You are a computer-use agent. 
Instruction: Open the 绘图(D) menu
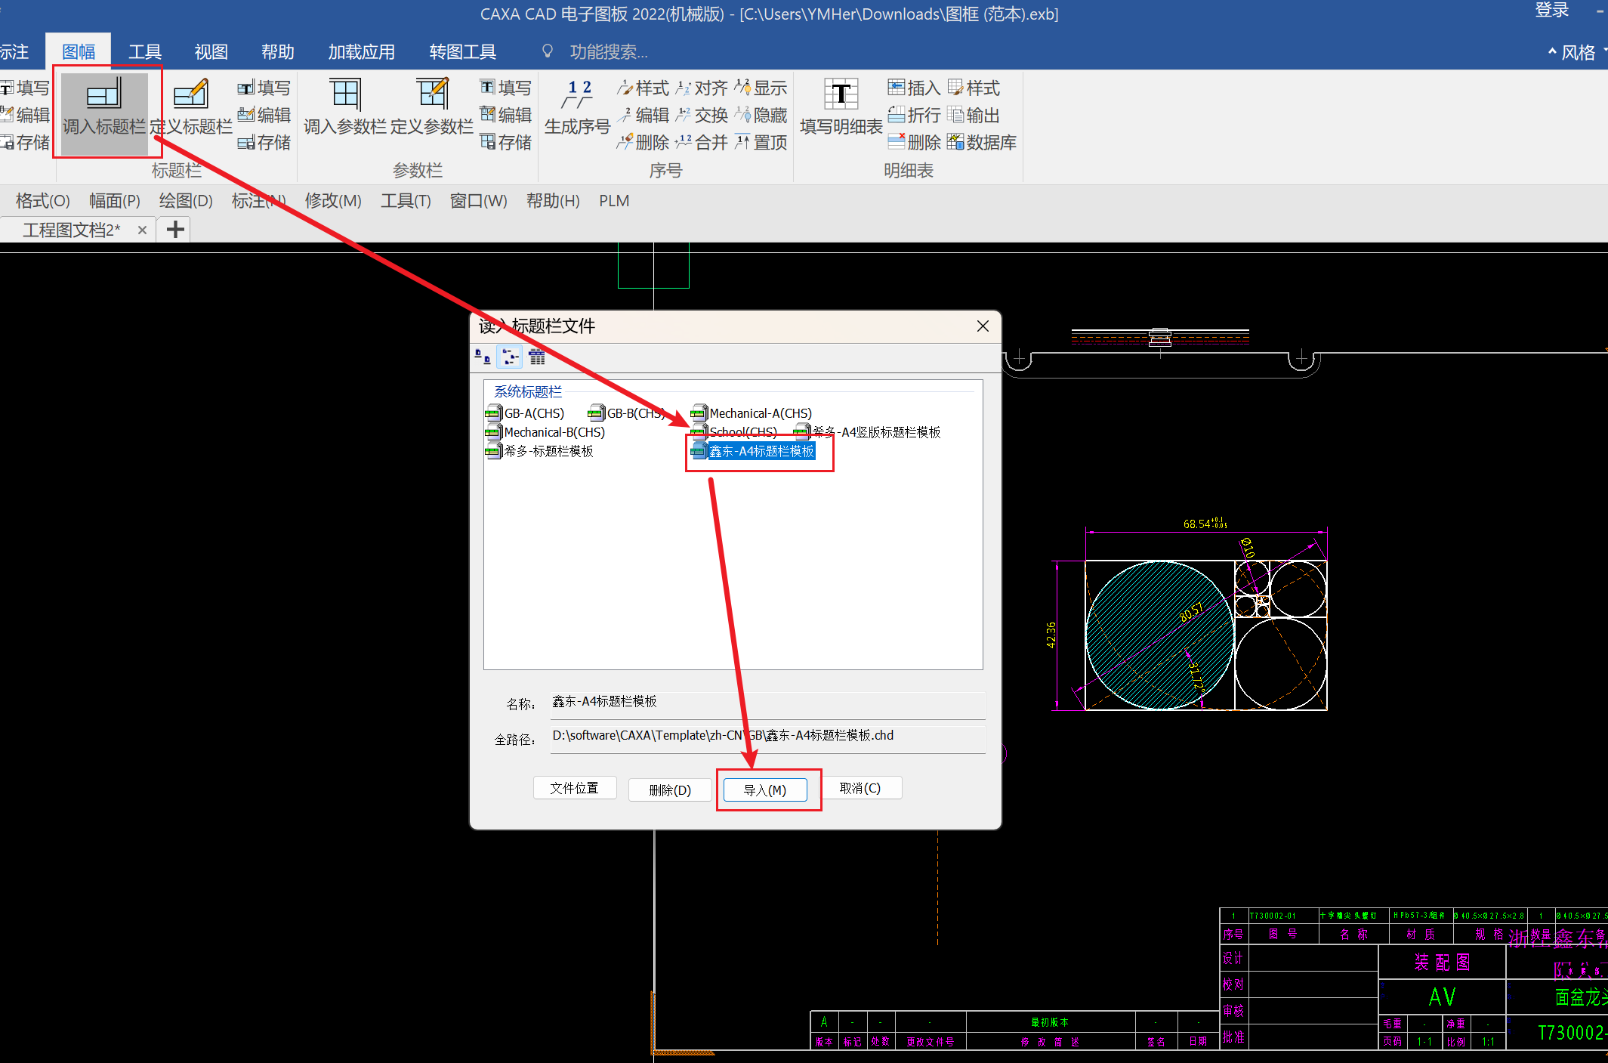[x=186, y=201]
